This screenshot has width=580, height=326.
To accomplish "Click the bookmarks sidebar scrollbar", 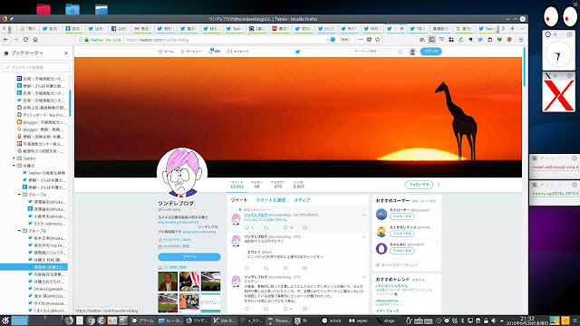I will tap(70, 103).
